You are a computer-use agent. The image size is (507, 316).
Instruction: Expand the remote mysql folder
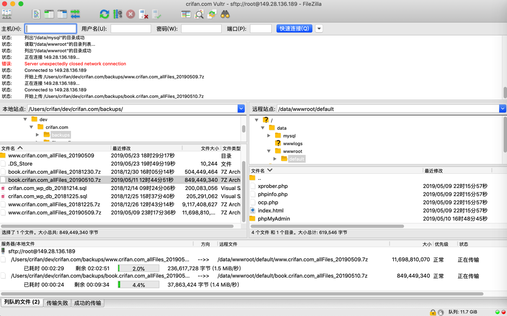point(269,136)
